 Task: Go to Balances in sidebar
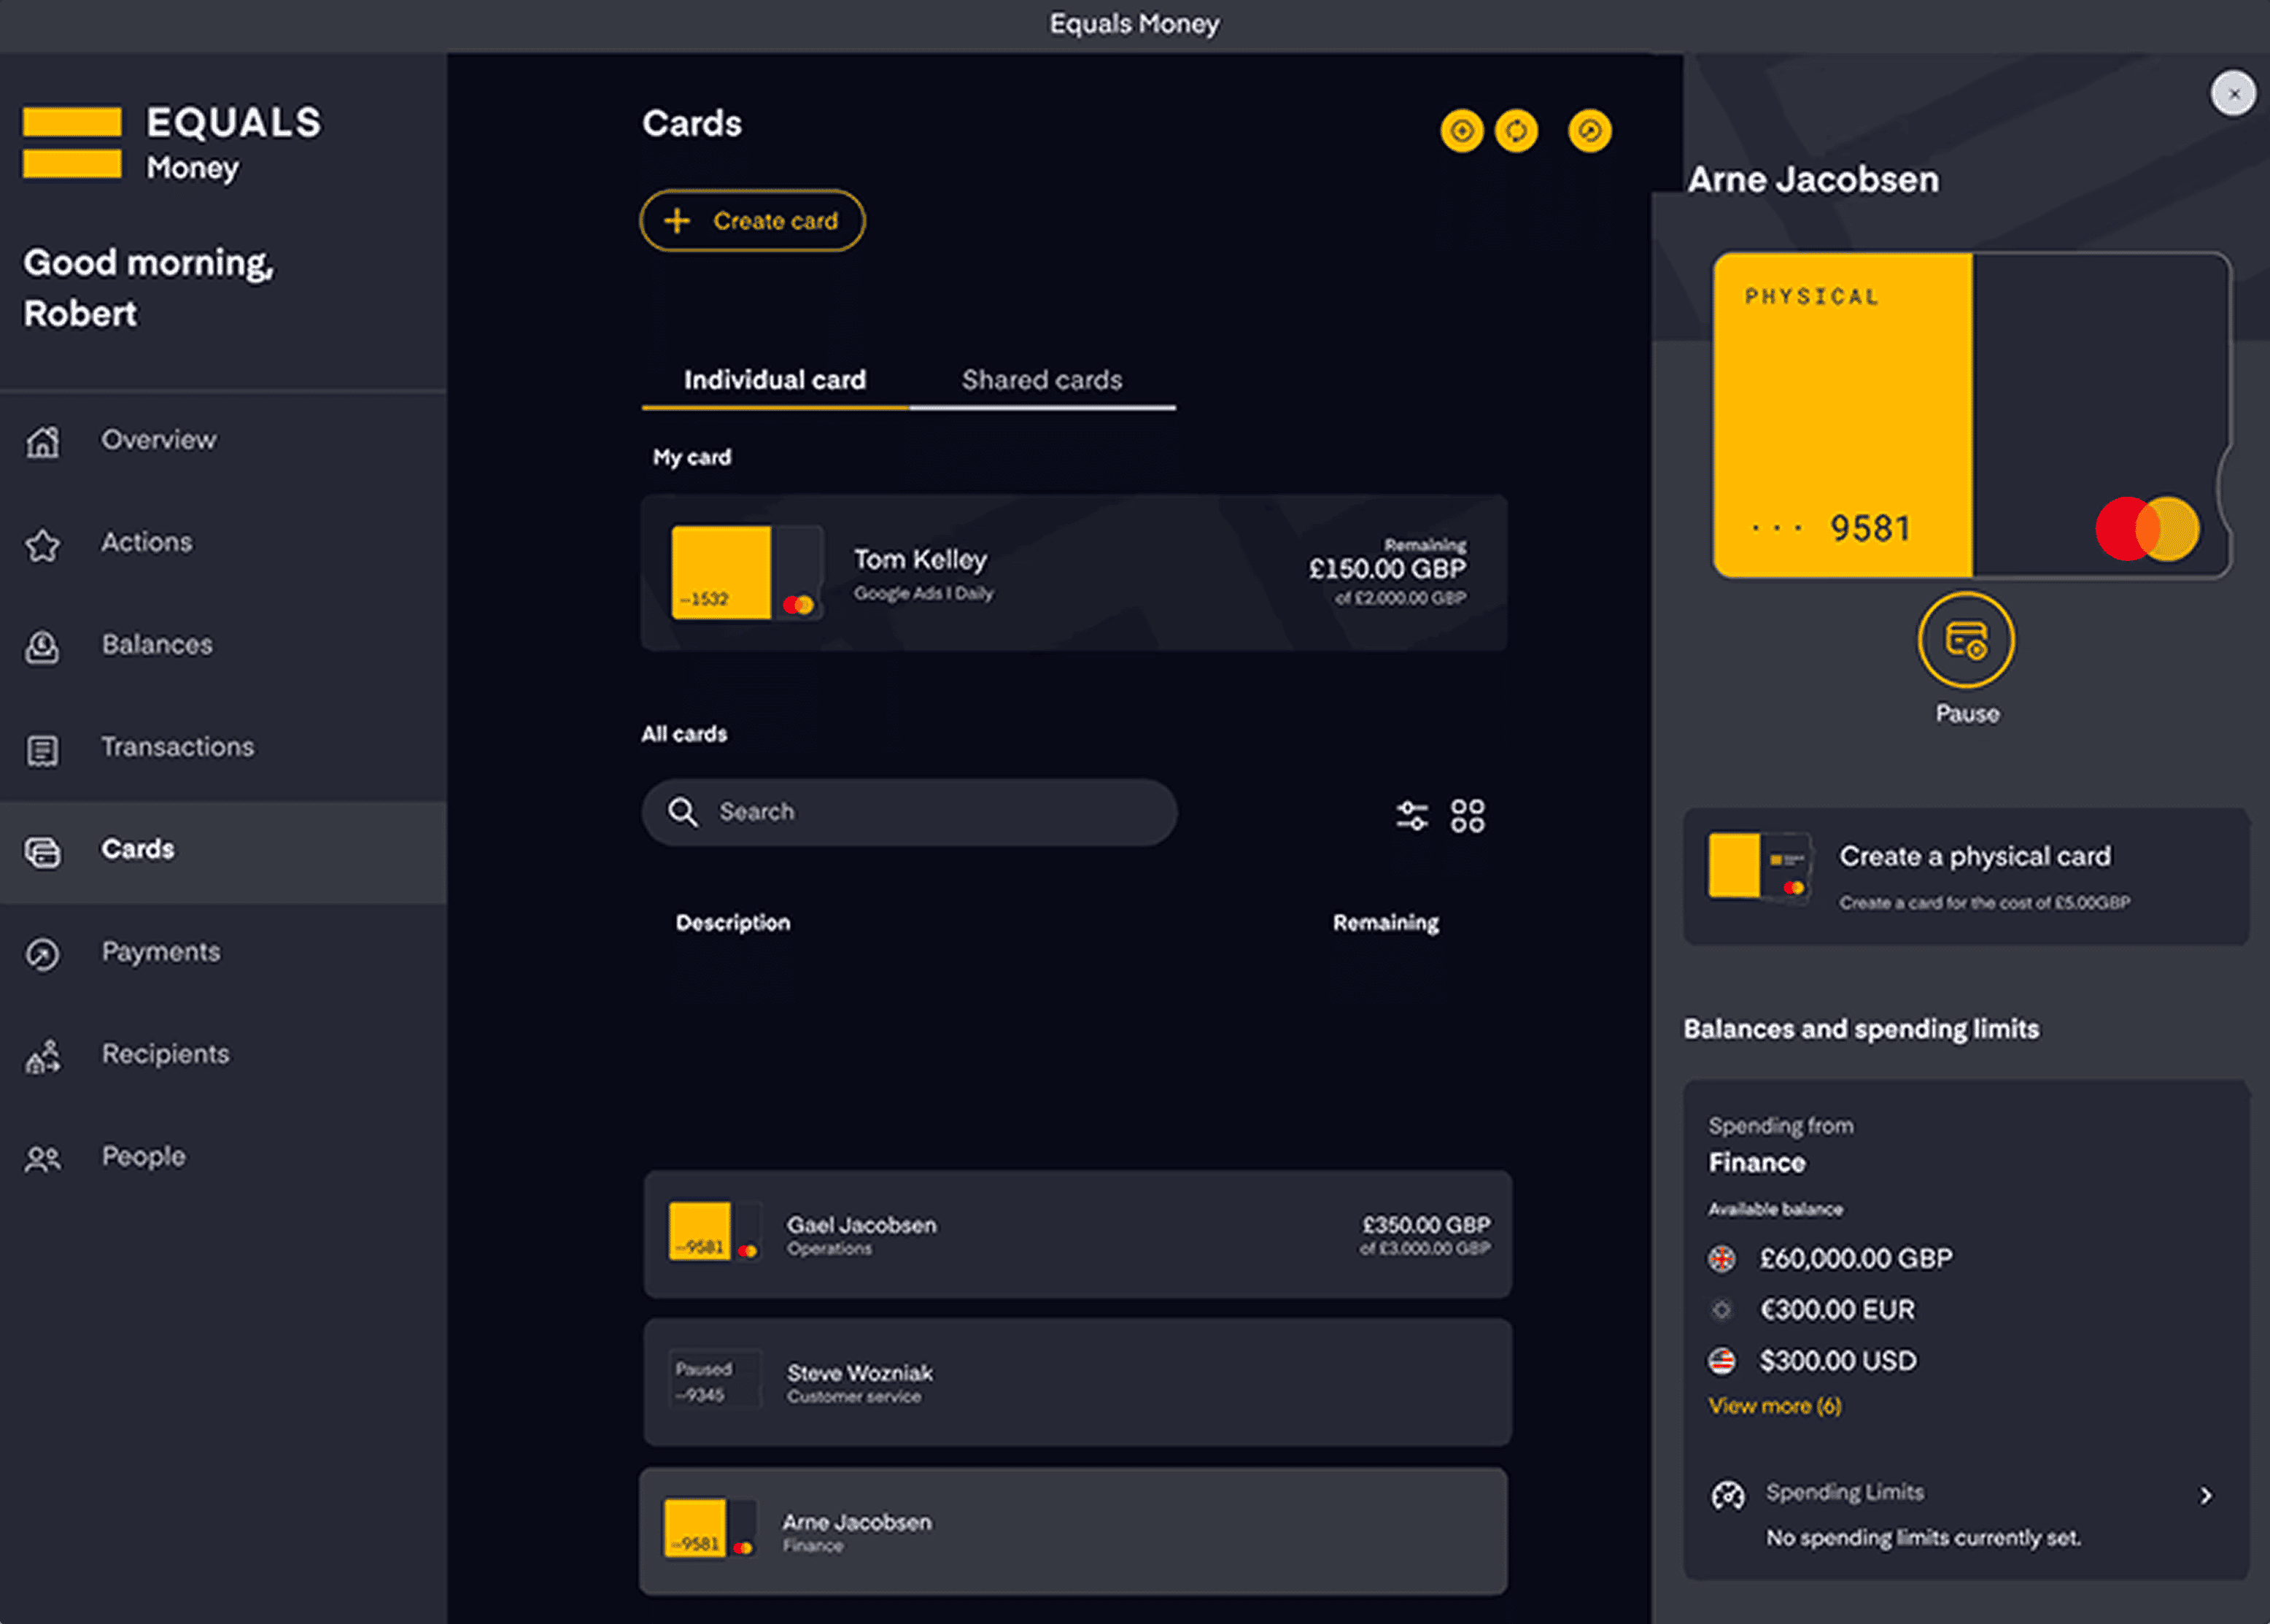pyautogui.click(x=157, y=645)
